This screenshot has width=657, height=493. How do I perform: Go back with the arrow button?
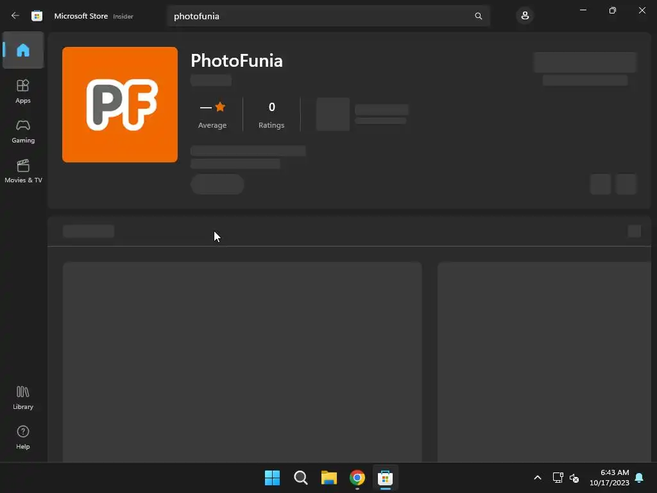[15, 16]
